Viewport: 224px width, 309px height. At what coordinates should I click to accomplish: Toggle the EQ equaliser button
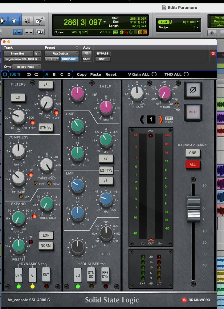pos(78,275)
